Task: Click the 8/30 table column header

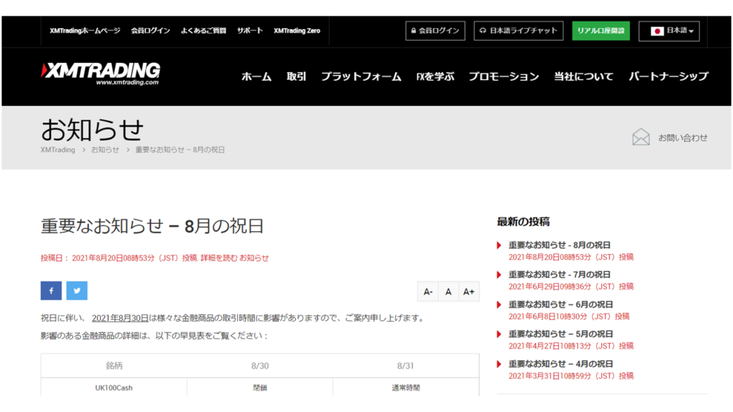Action: coord(260,366)
